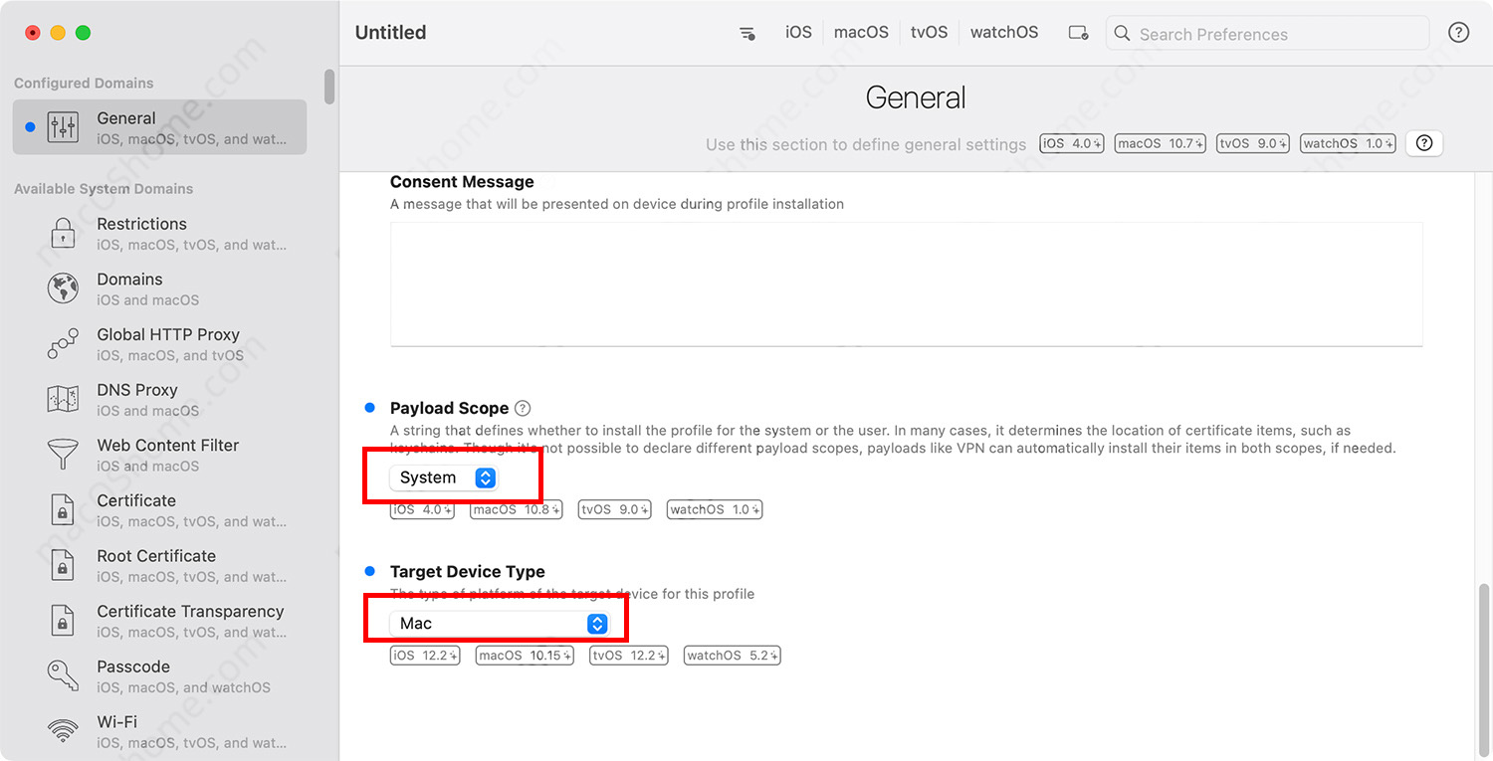
Task: Click the General sliders icon in sidebar
Action: tap(63, 127)
